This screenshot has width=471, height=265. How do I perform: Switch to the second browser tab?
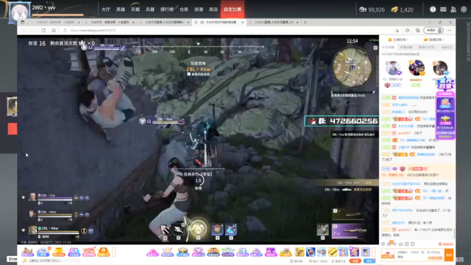click(x=110, y=22)
